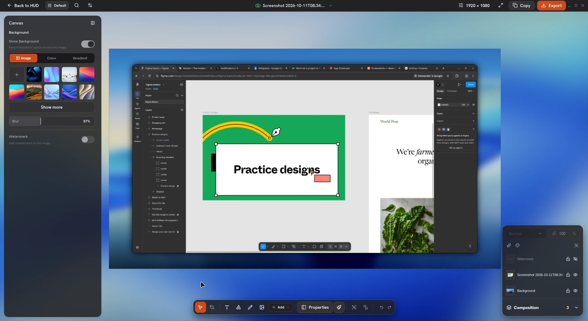The width and height of the screenshot is (588, 321).
Task: Hide the Background layer via eye icon
Action: point(575,291)
